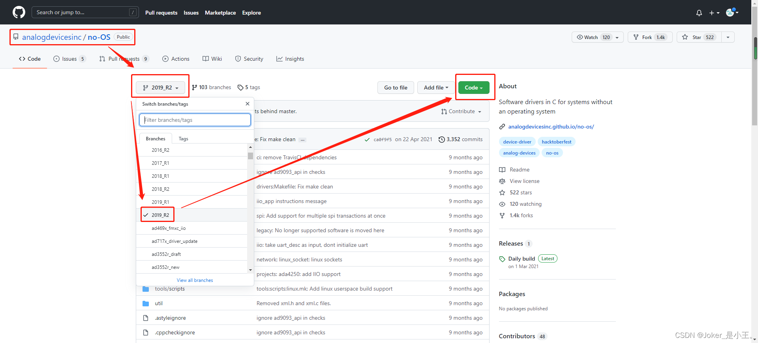Click the tag icon next to Daily build
The height and width of the screenshot is (343, 758).
[x=502, y=259]
